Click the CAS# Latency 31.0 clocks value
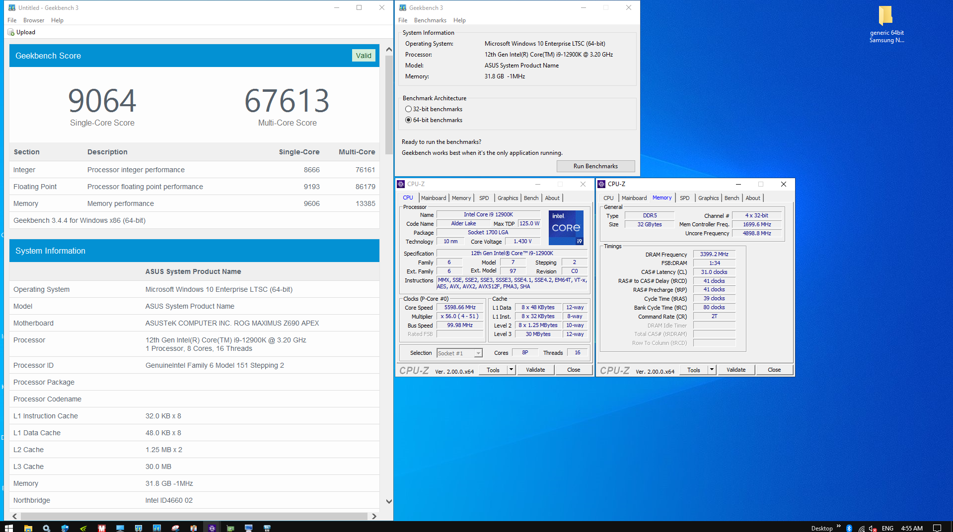The height and width of the screenshot is (532, 953). coord(714,272)
